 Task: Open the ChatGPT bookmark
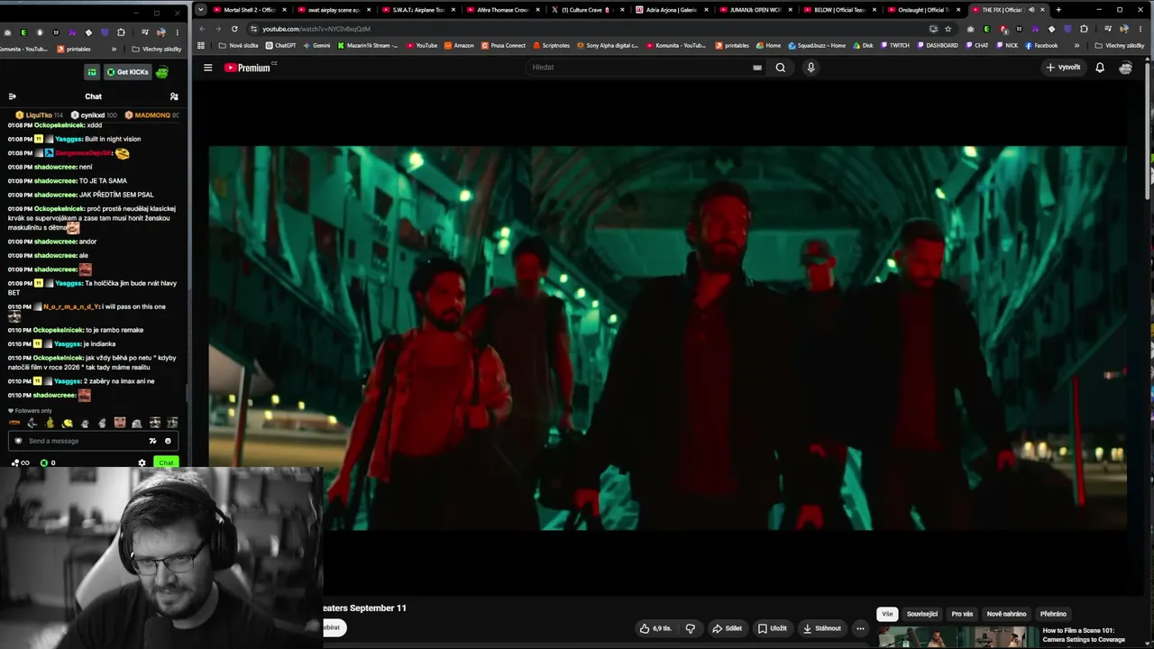[x=280, y=46]
